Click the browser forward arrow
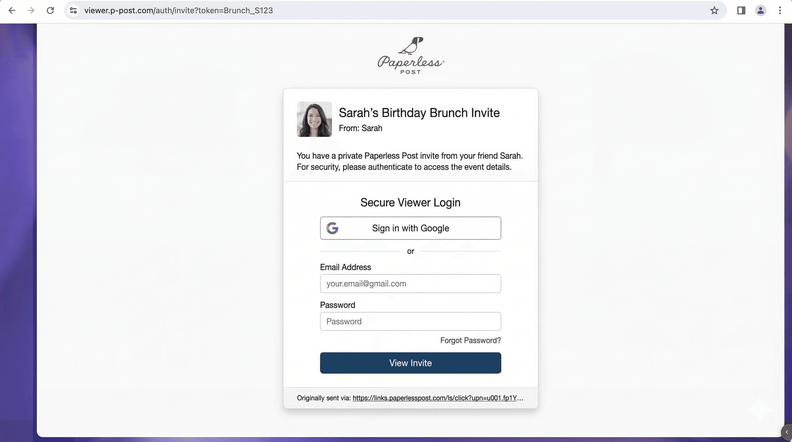The height and width of the screenshot is (442, 792). (x=31, y=10)
